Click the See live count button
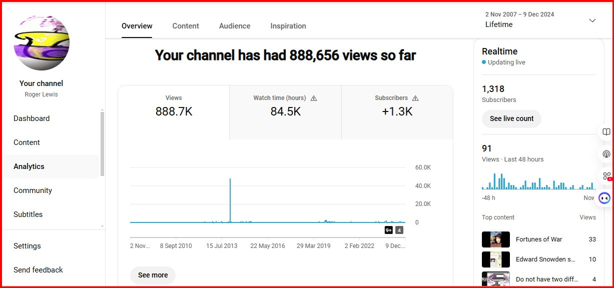Viewport: 614px width, 288px height. tap(511, 118)
